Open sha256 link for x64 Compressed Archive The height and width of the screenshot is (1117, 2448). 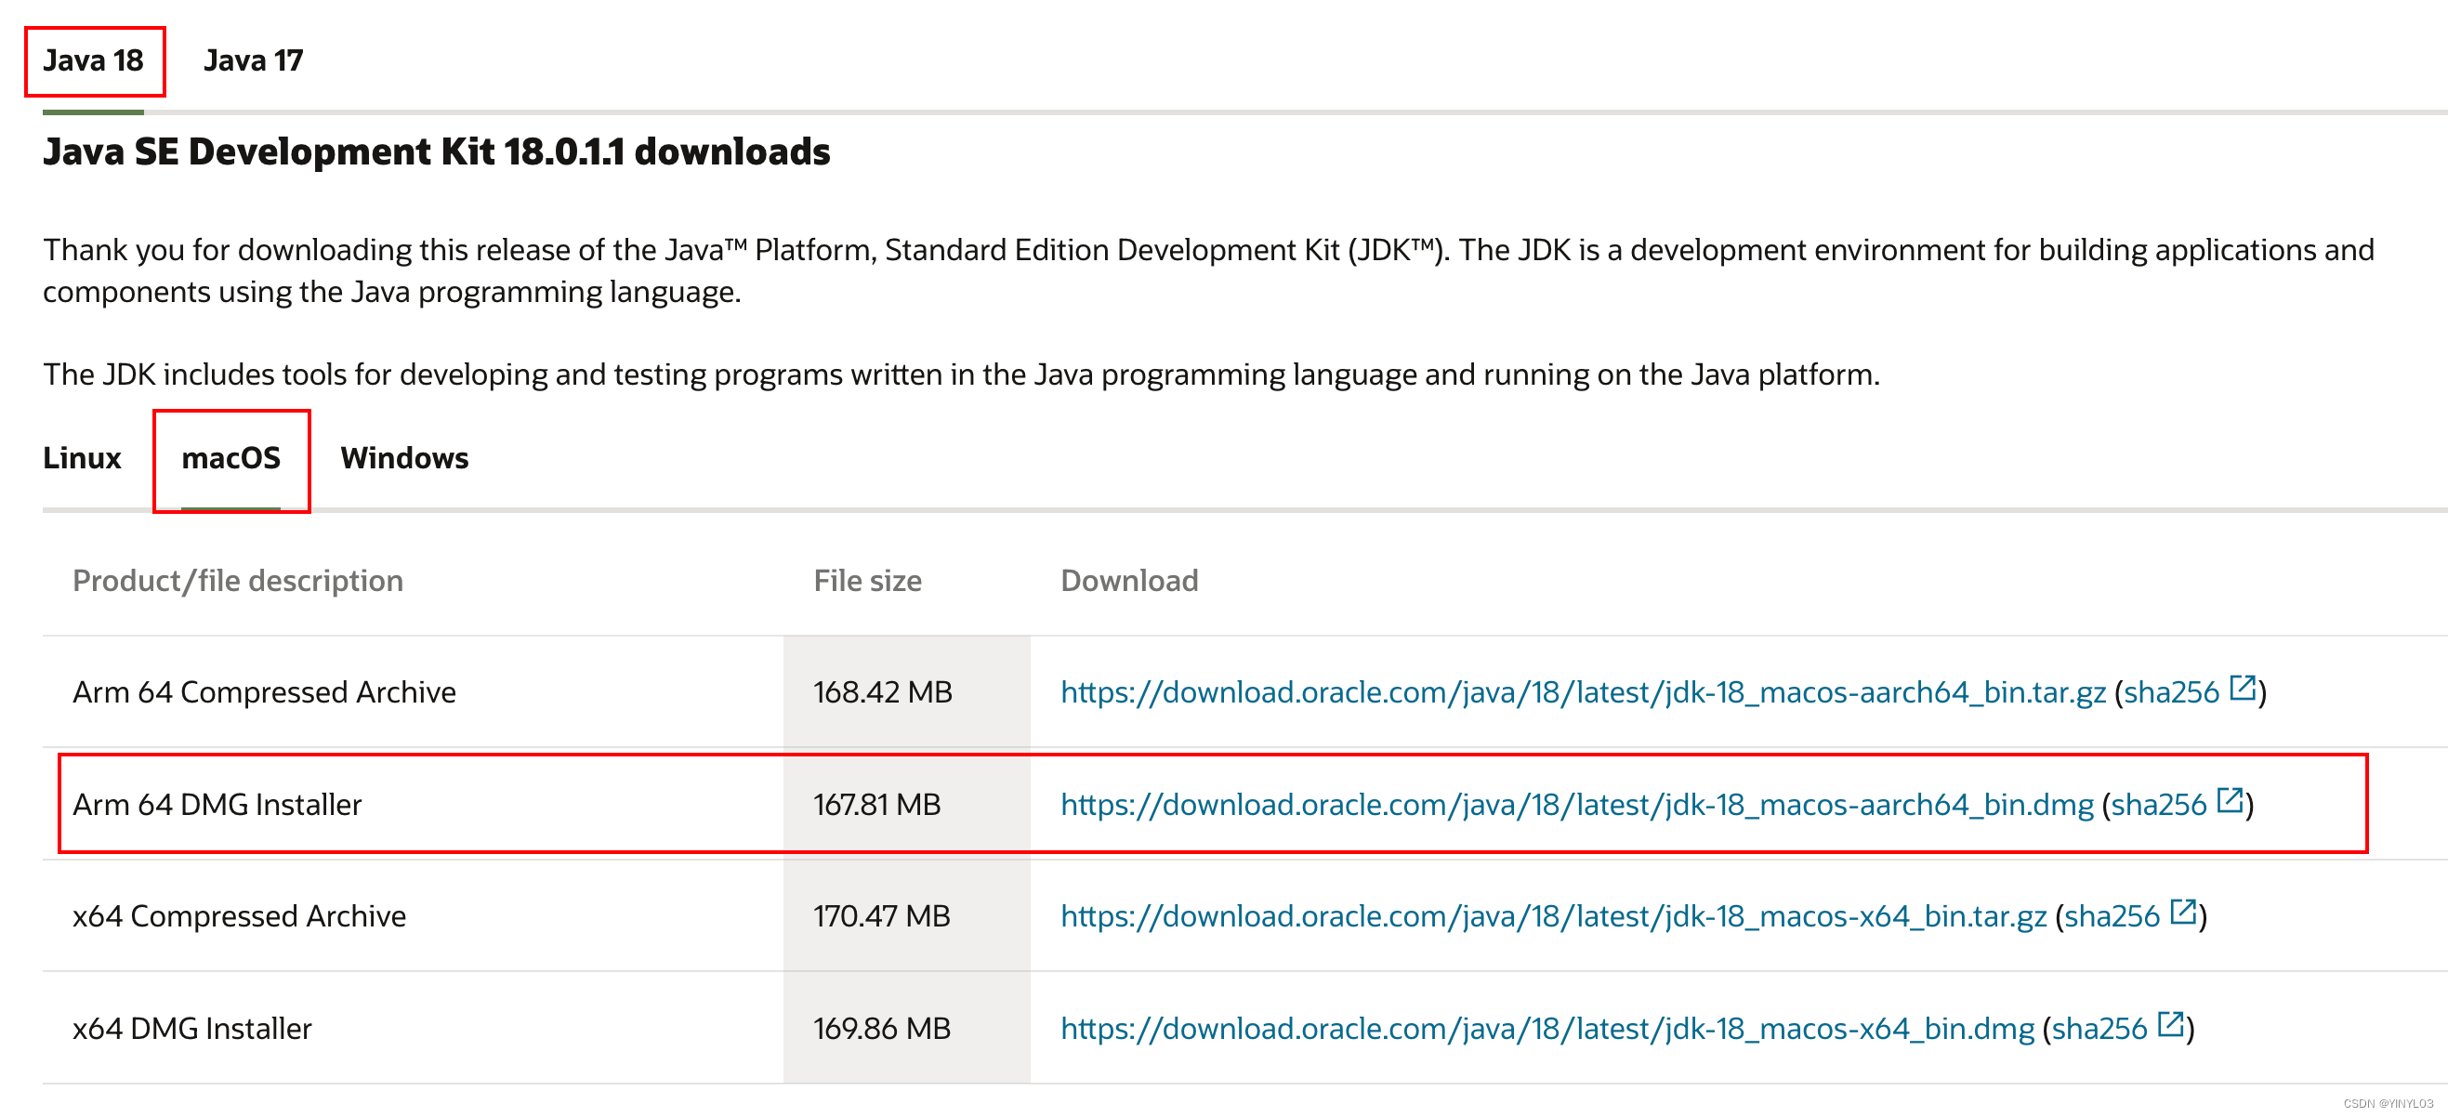(x=2112, y=916)
